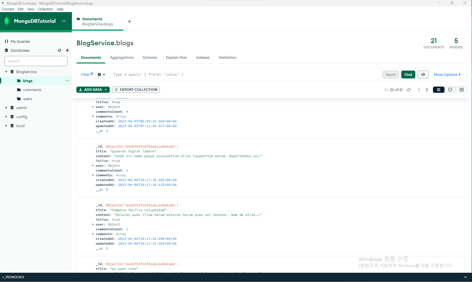
Task: Click the Find button
Action: click(x=408, y=75)
